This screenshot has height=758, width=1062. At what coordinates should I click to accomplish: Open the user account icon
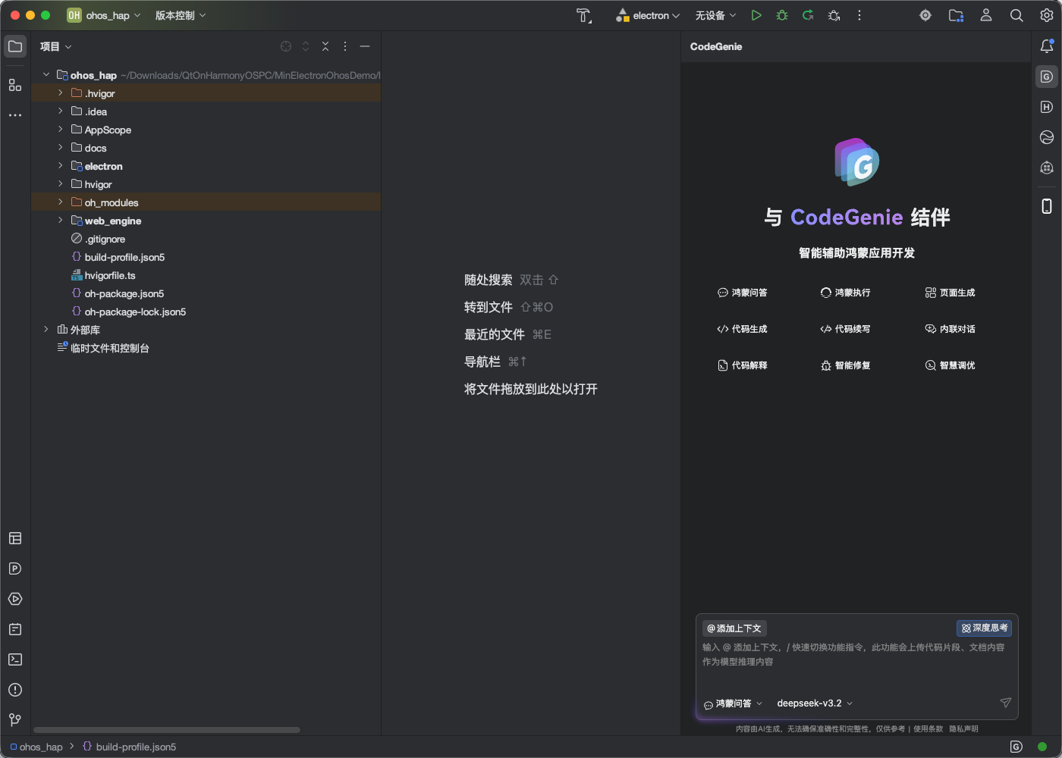[x=986, y=15]
